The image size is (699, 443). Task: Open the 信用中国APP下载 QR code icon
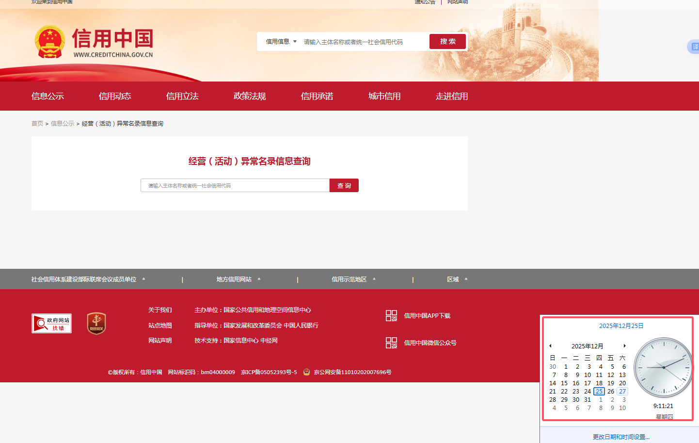391,315
